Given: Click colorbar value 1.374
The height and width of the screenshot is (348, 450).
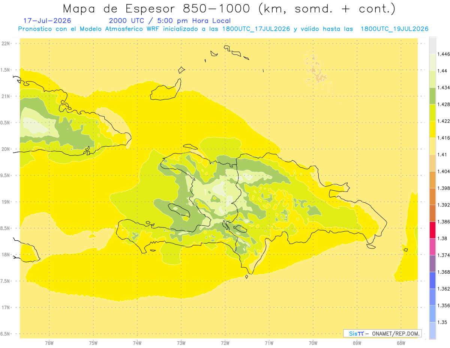Looking at the screenshot, I should click(444, 255).
